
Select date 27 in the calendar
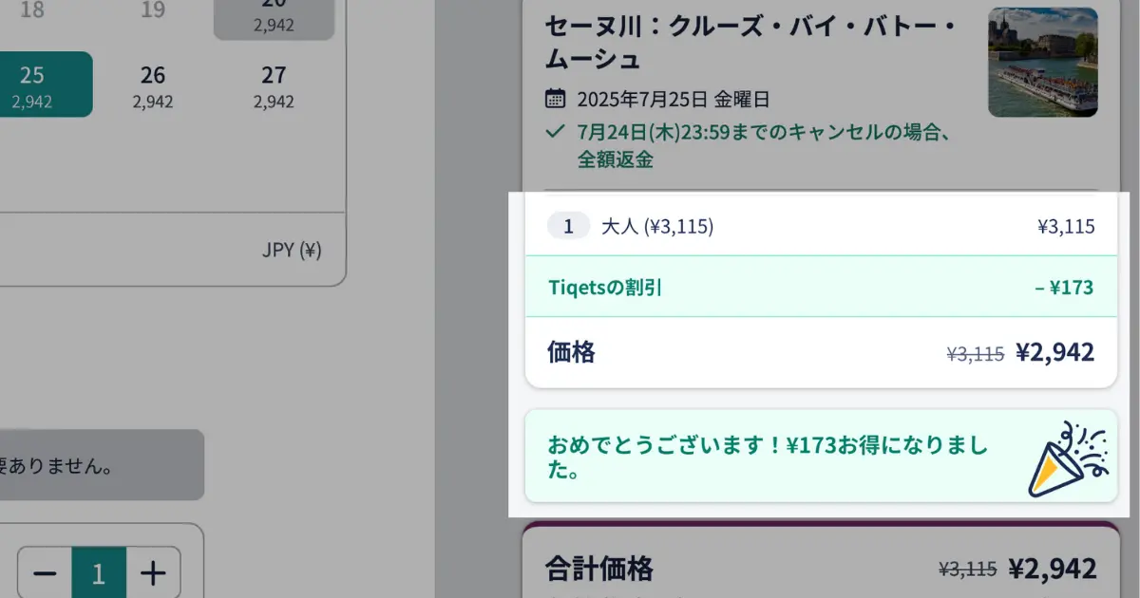point(274,84)
